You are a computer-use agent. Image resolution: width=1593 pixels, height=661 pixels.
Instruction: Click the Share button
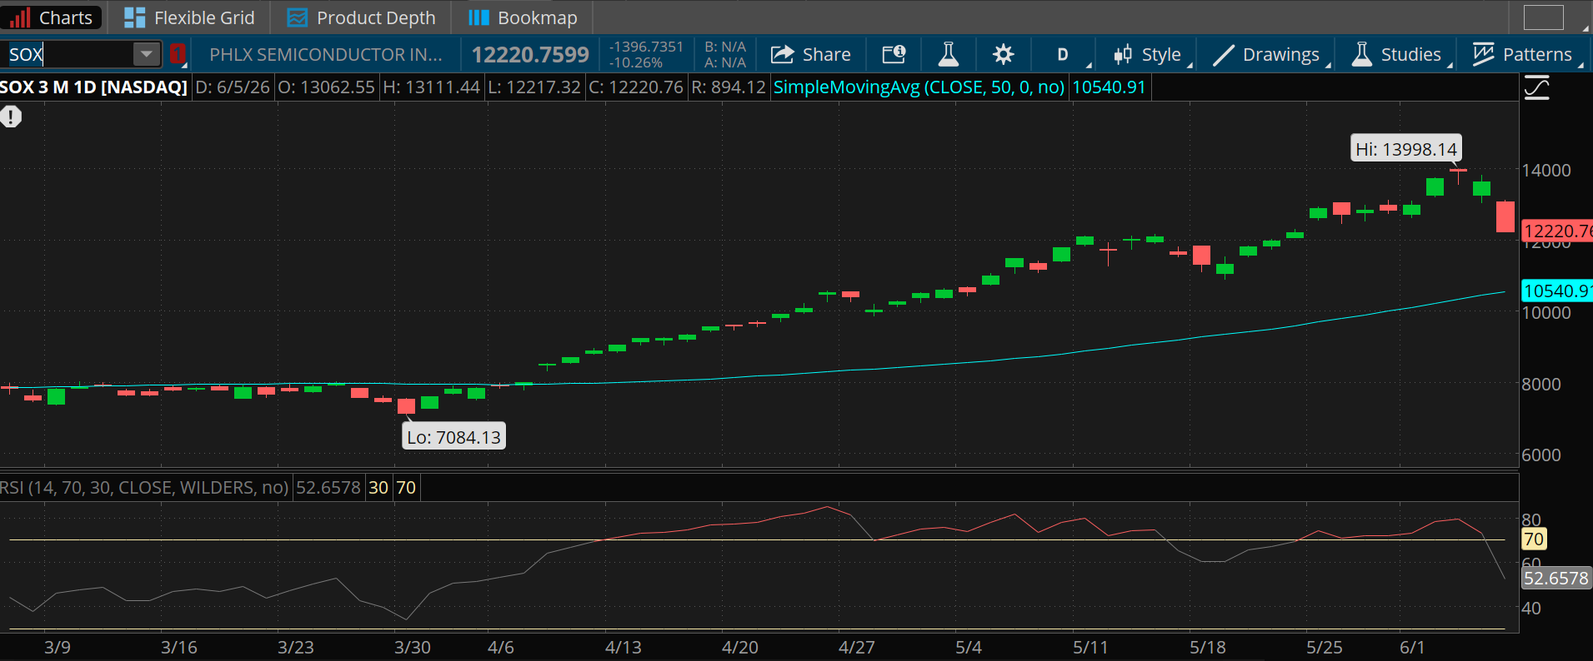811,54
